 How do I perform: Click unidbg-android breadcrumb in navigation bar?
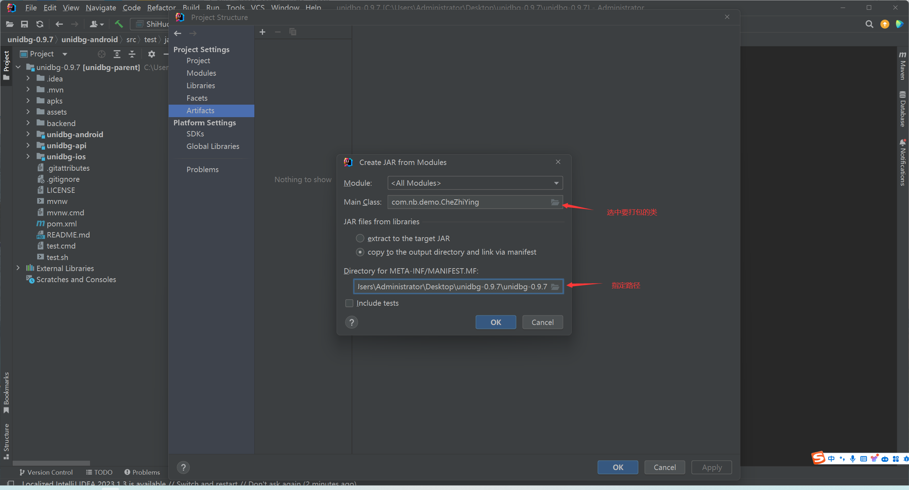pyautogui.click(x=89, y=40)
